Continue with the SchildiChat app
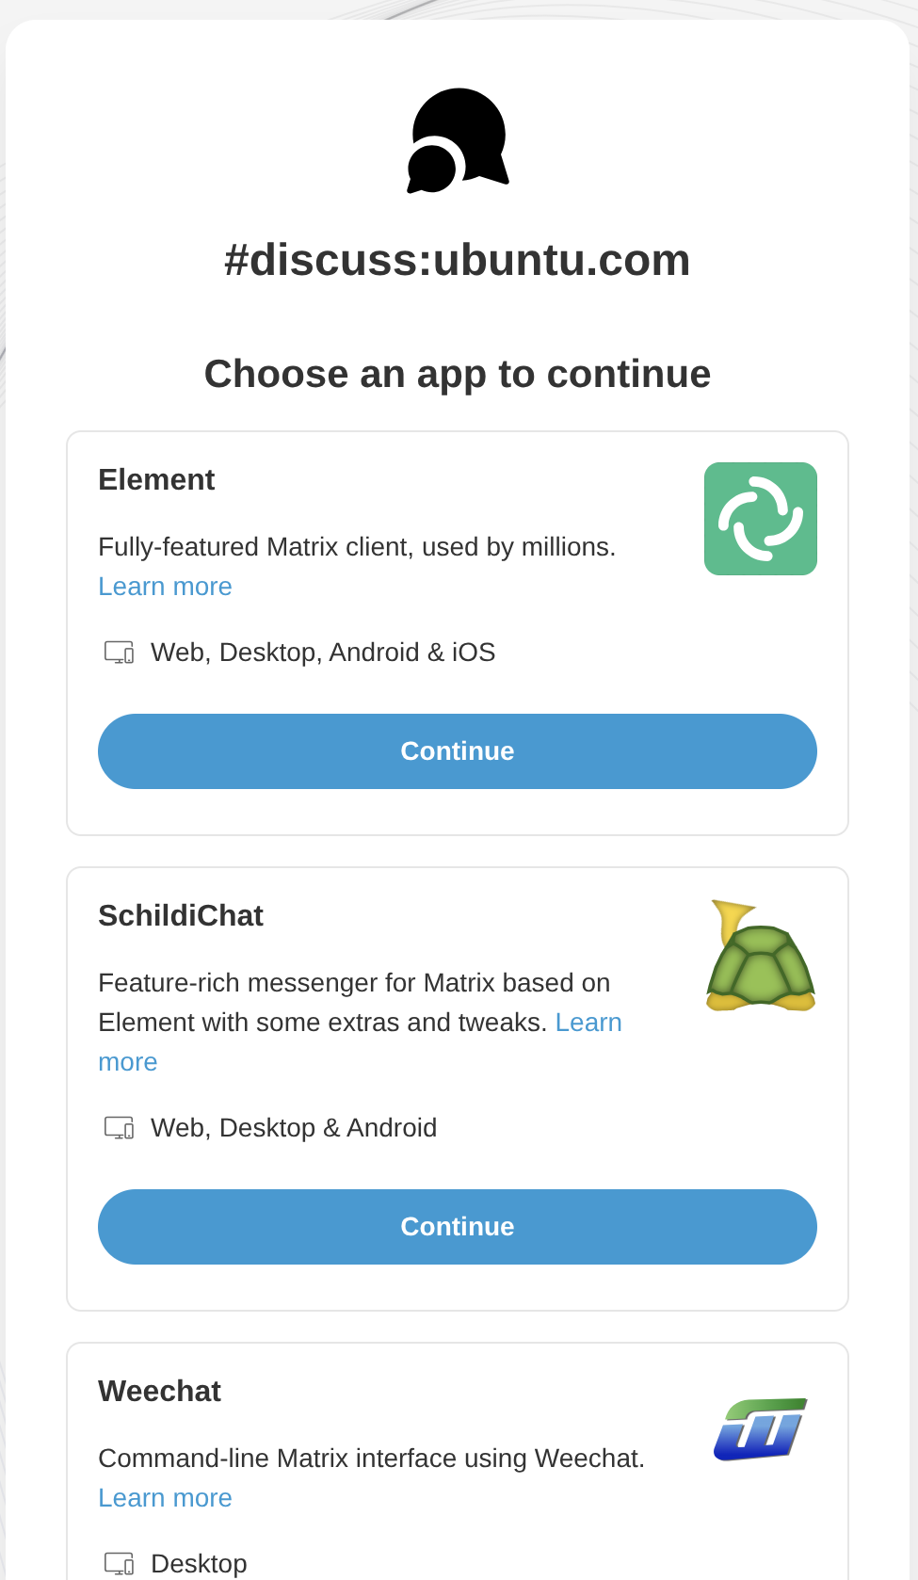 458,1227
